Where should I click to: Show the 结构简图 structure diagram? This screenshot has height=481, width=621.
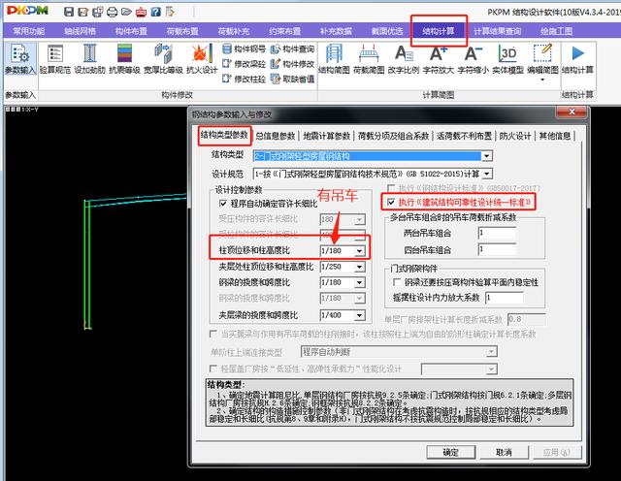pos(334,59)
